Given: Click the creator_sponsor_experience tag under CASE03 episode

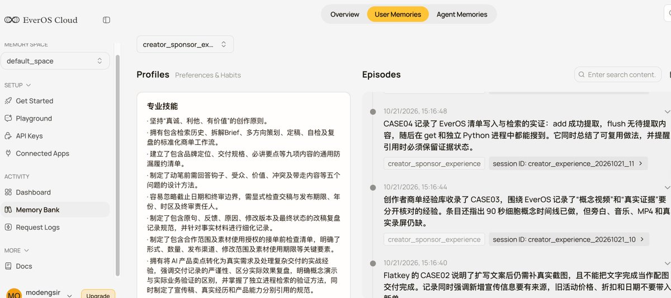Looking at the screenshot, I should pyautogui.click(x=434, y=239).
